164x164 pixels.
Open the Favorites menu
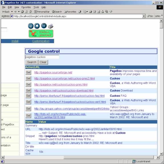pyautogui.click(x=26, y=7)
